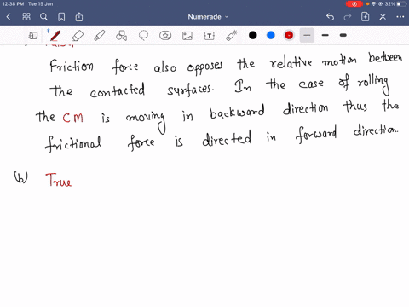Open the thumbnail grid view
Screen dimensions: 409x307
coord(26,17)
